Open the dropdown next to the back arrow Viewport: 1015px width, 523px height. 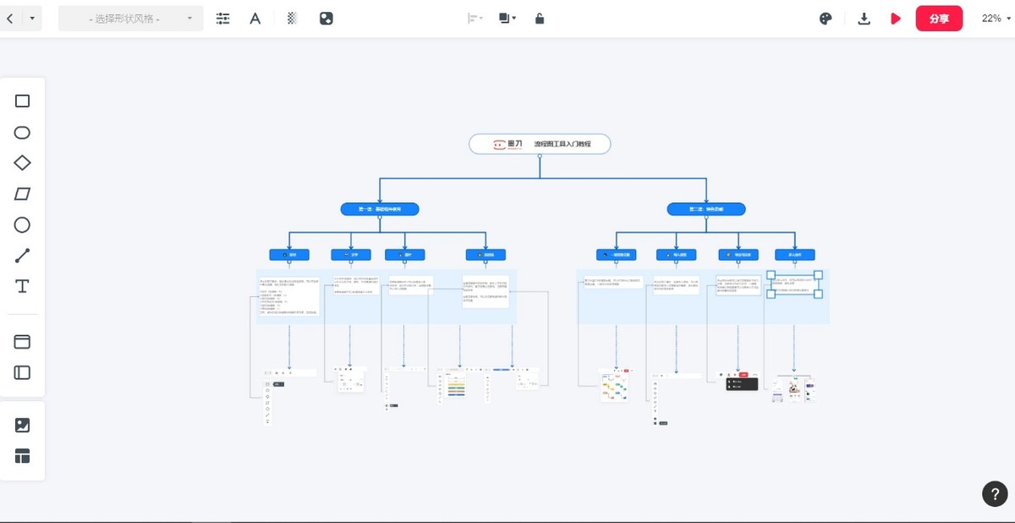coord(32,18)
